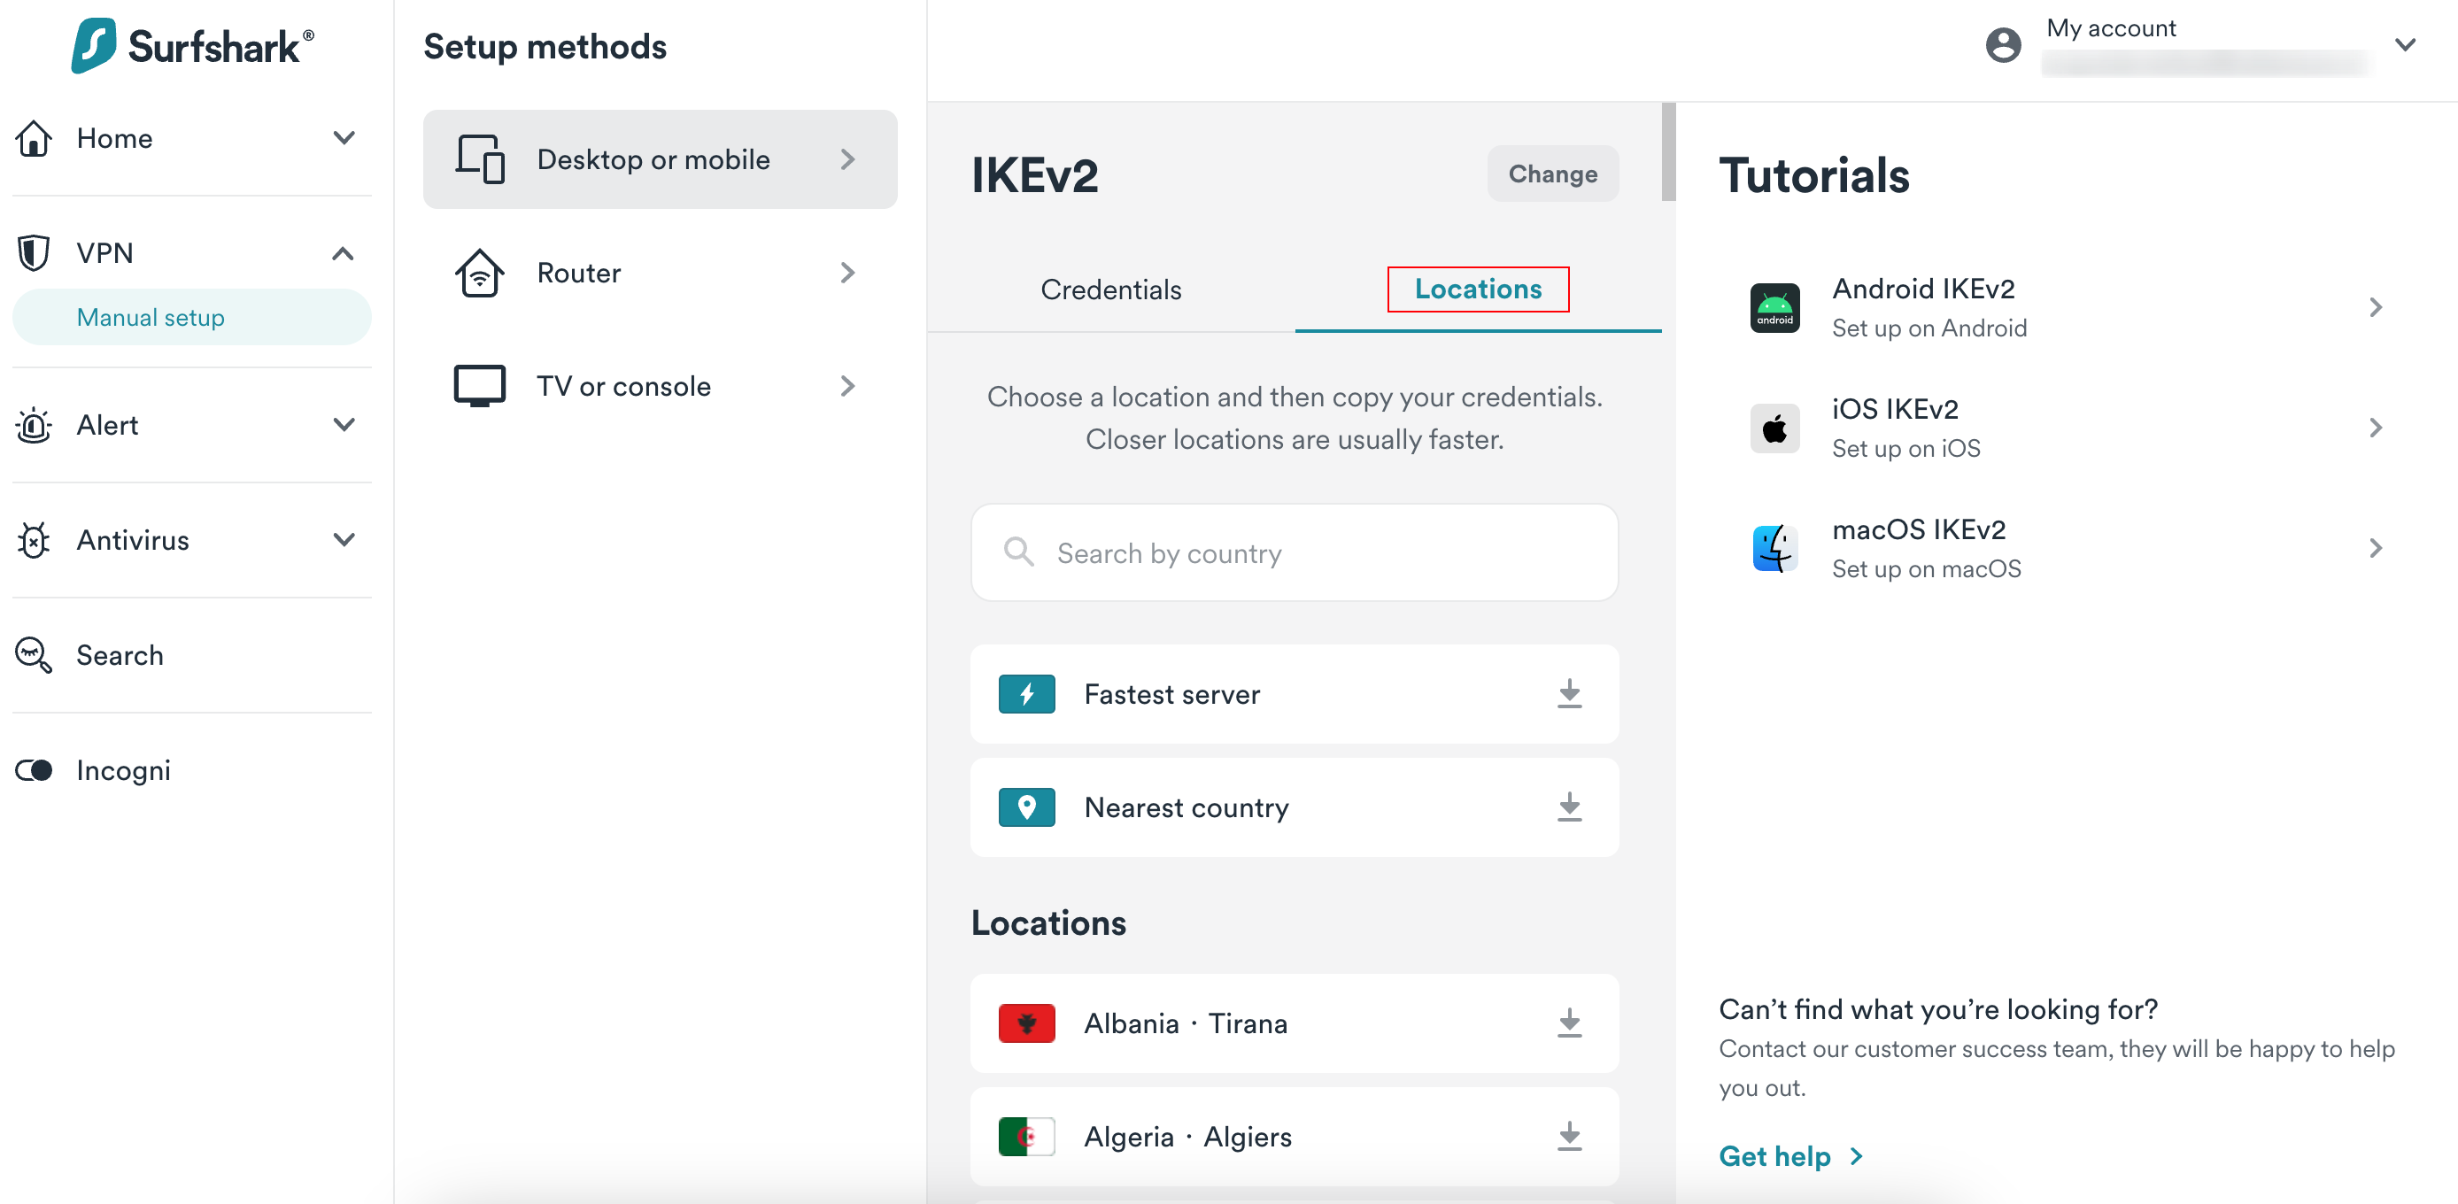Open the My account dropdown arrow

click(2405, 45)
